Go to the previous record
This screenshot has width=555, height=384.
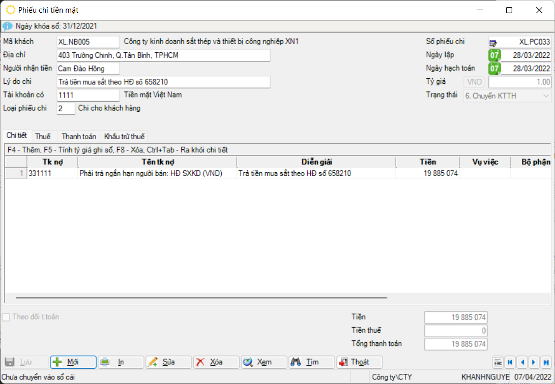coord(522,362)
